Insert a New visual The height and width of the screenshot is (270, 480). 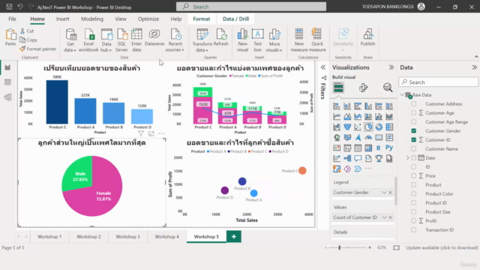[242, 40]
